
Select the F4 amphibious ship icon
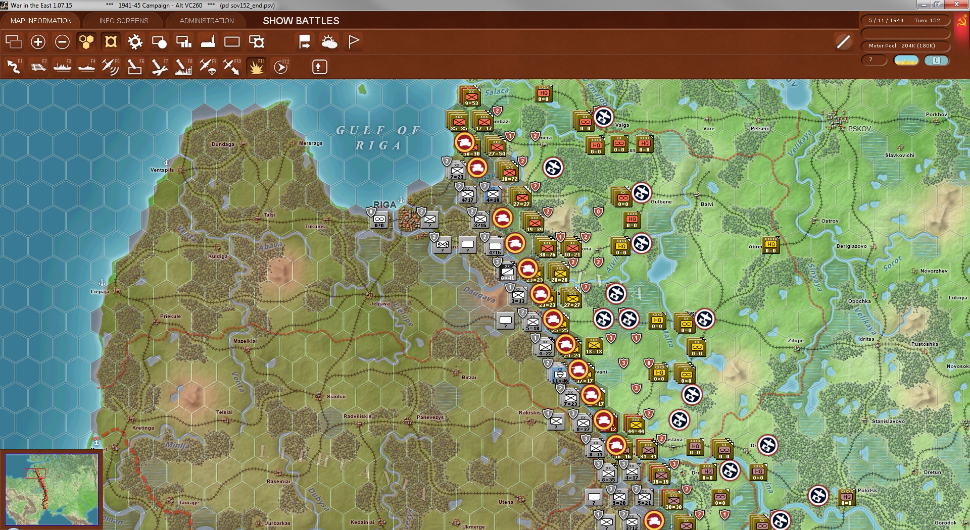[x=87, y=67]
